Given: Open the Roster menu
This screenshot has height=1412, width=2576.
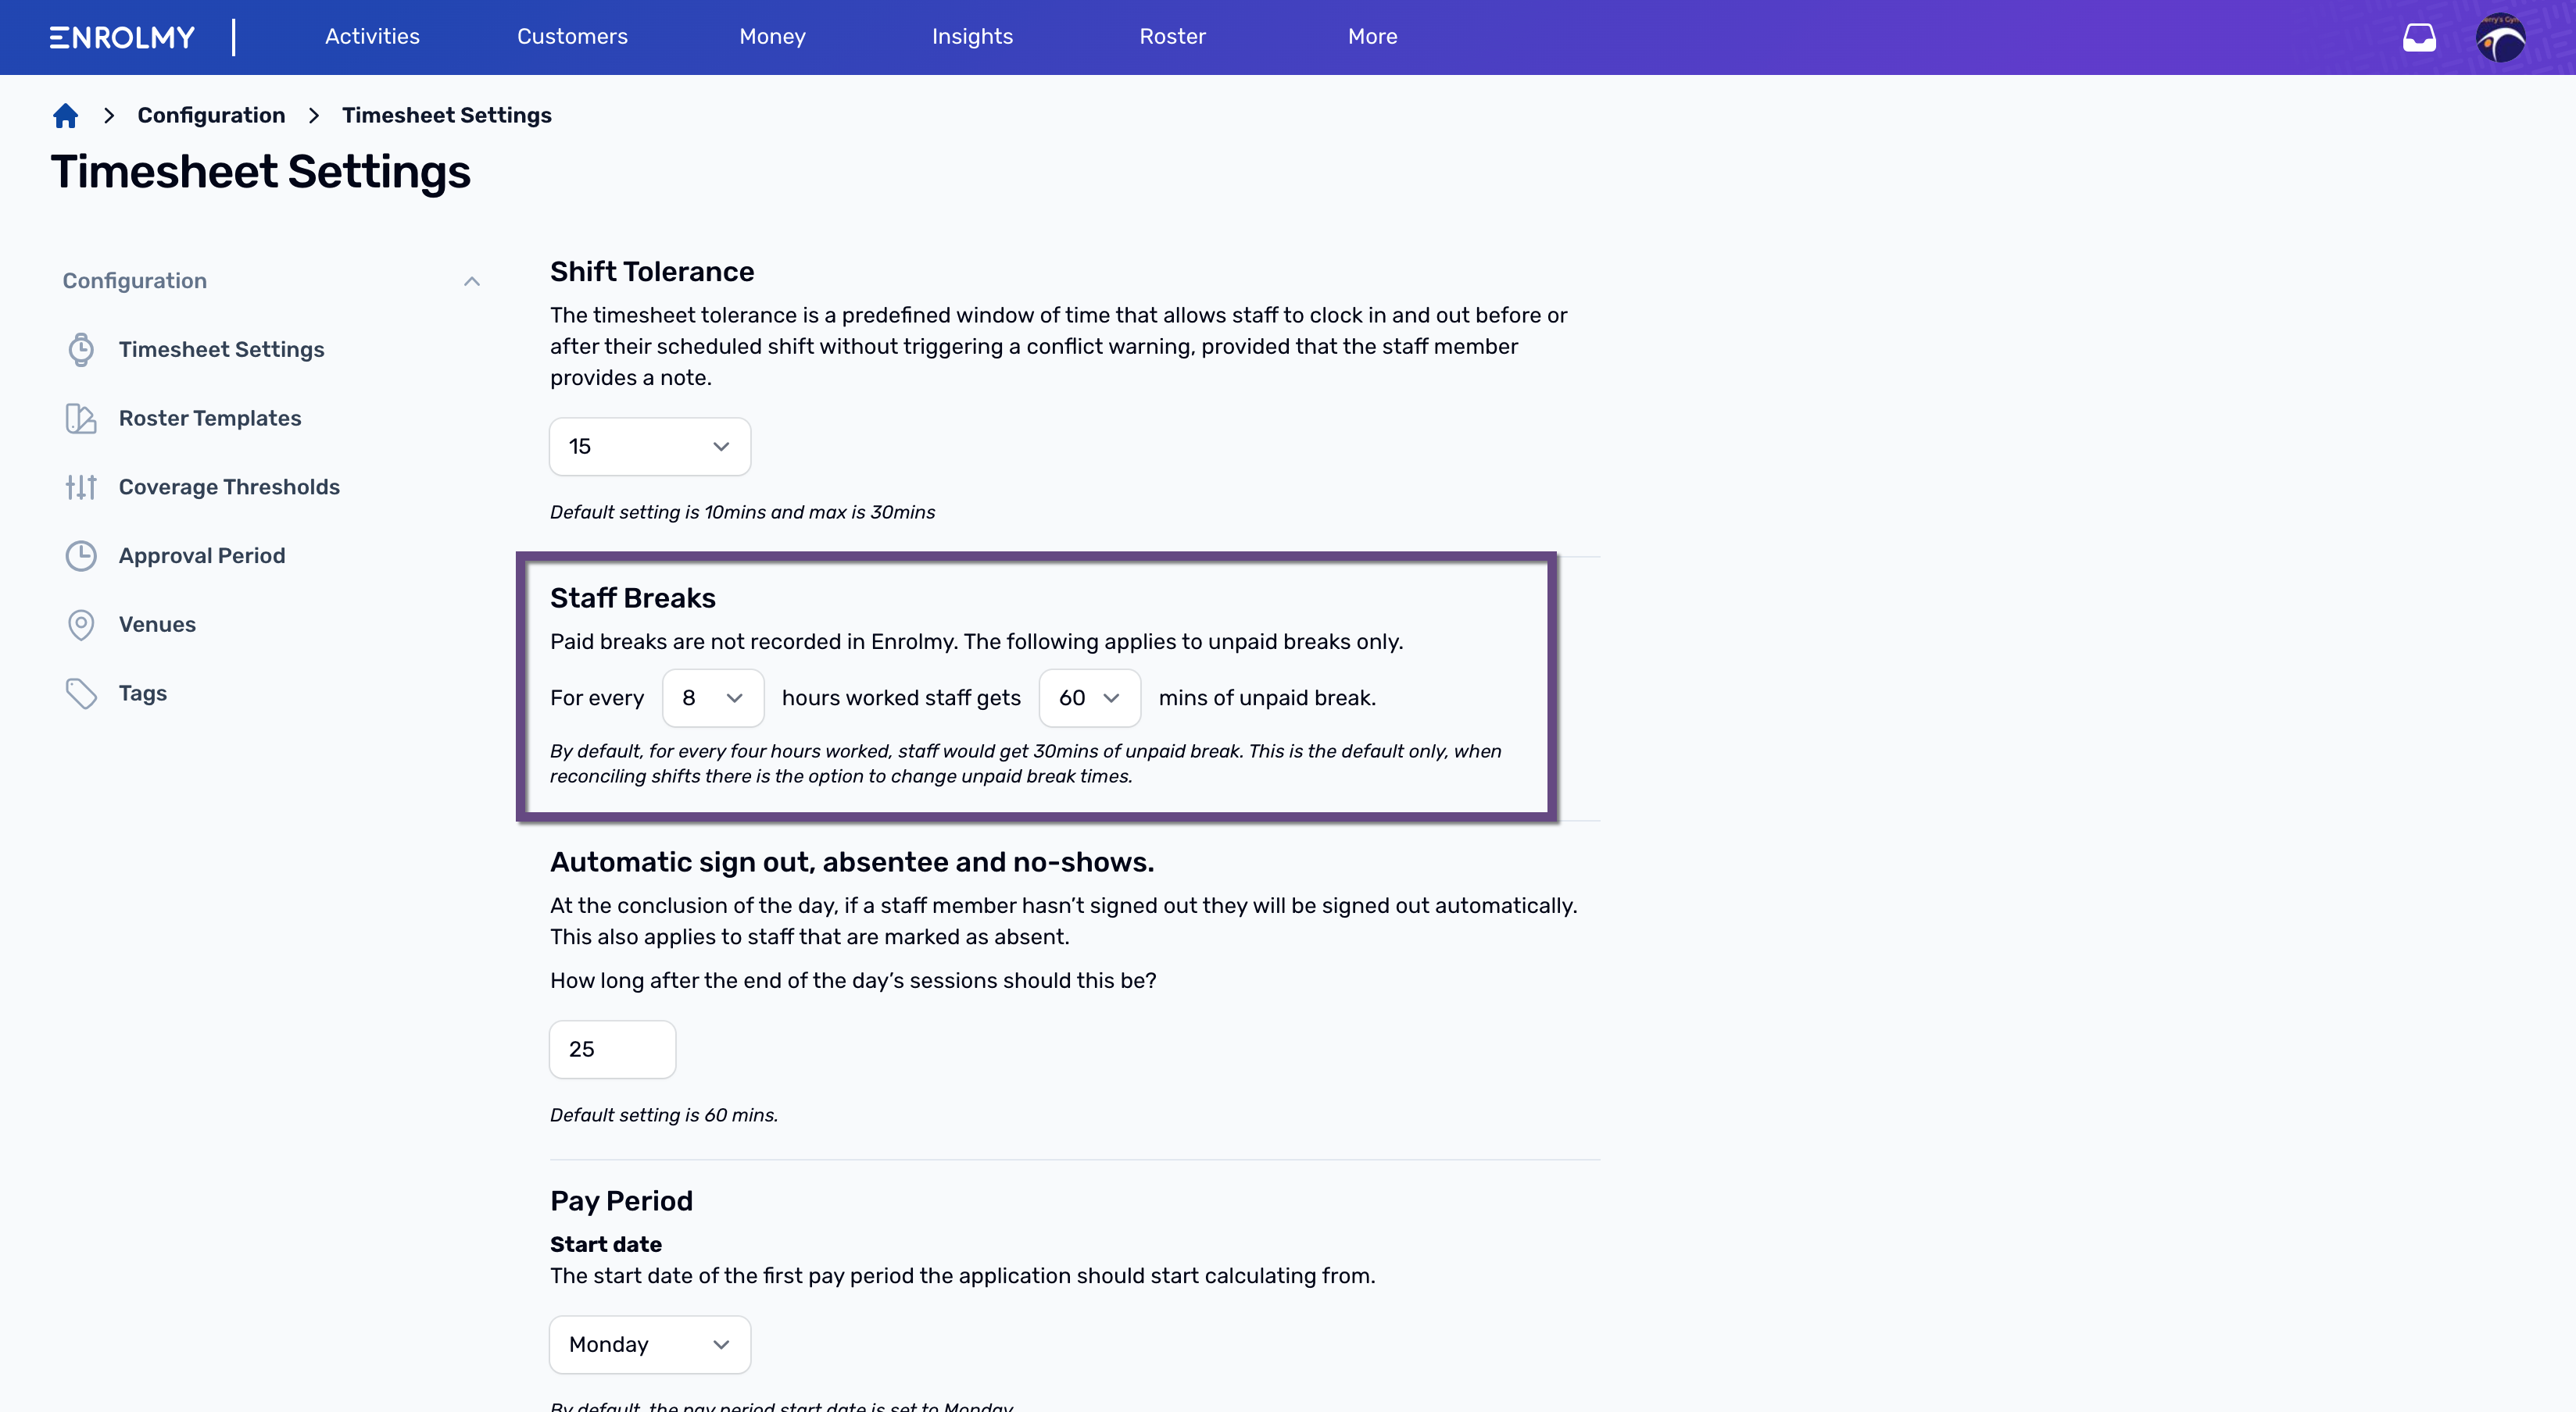Looking at the screenshot, I should click(1172, 37).
